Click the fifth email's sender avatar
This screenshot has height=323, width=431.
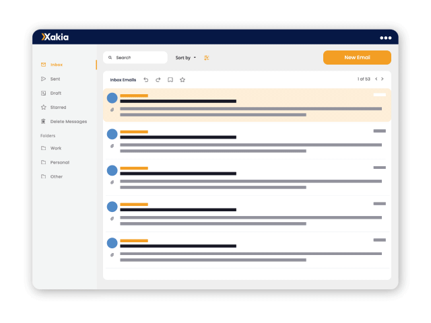(x=112, y=243)
